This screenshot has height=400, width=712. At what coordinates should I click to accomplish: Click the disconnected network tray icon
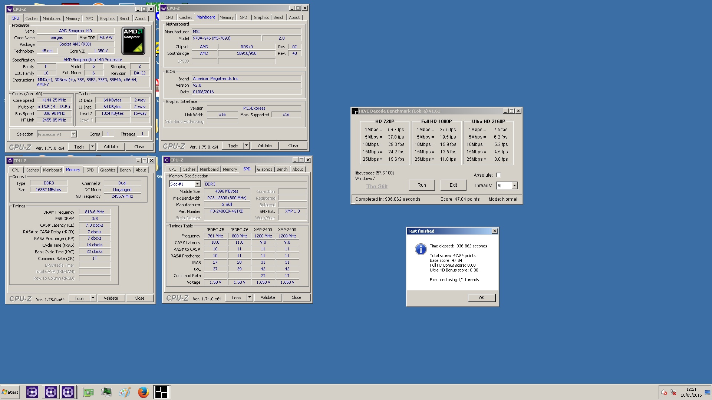click(x=673, y=393)
